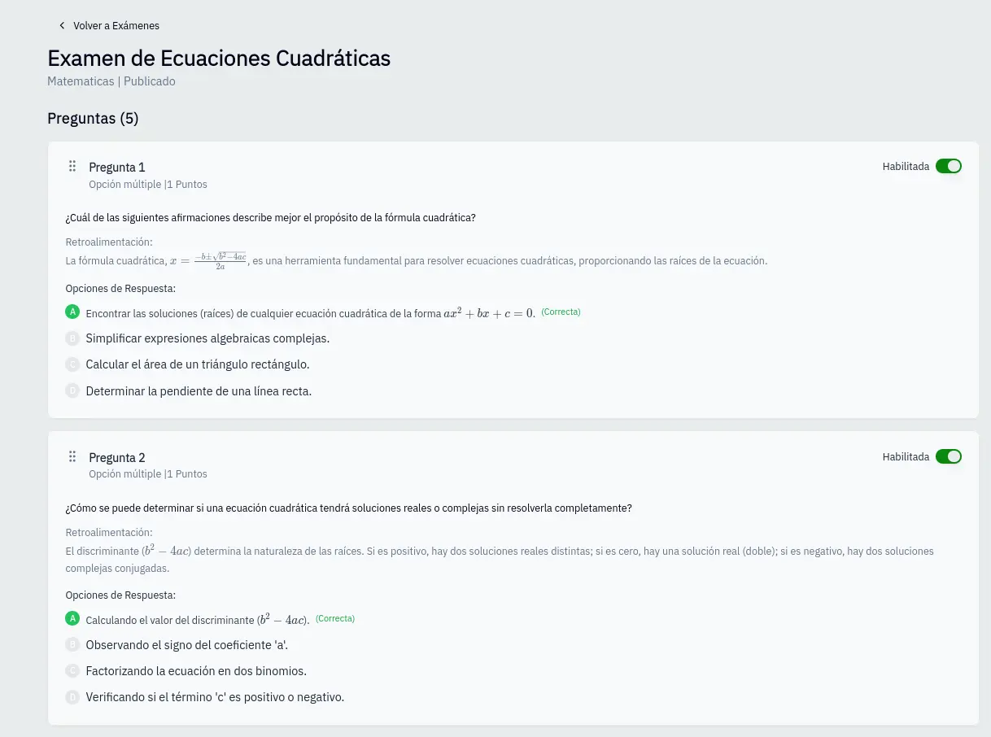
Task: Click the Examen de Ecuaciones Cuadráticas heading
Action: [219, 59]
